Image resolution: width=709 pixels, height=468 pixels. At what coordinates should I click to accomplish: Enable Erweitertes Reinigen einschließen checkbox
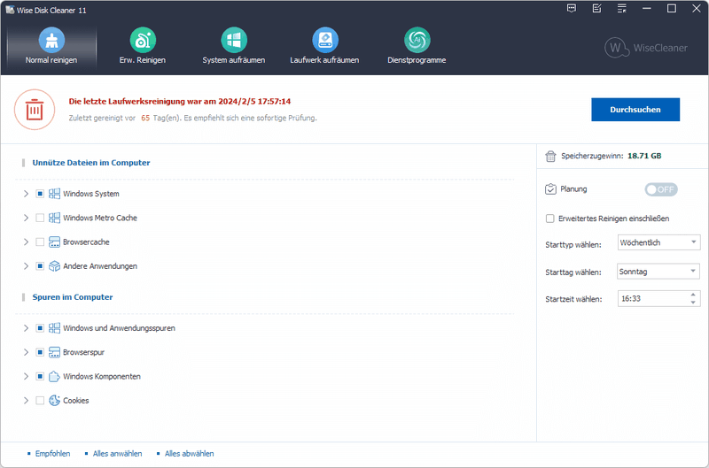pyautogui.click(x=549, y=219)
